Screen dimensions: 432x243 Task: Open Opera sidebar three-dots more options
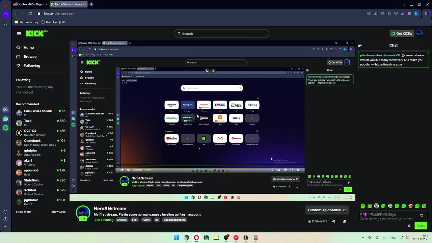pyautogui.click(x=5, y=226)
